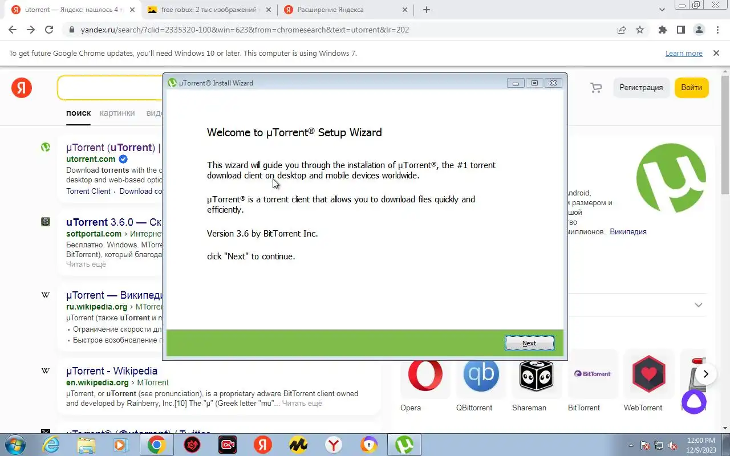Click the muted volume tray icon
The image size is (730, 456).
673,445
